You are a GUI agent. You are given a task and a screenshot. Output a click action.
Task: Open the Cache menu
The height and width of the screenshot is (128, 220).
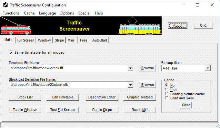[29, 13]
